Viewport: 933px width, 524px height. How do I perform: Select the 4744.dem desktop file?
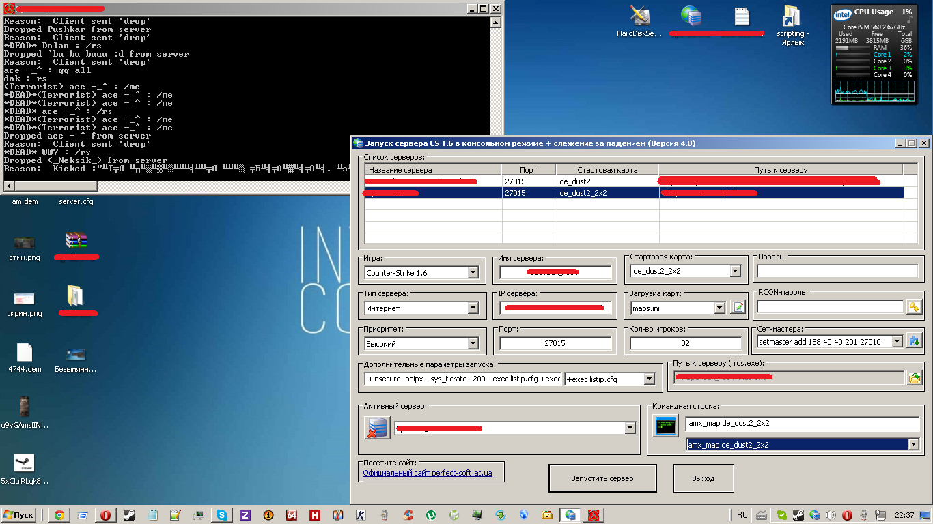(25, 358)
